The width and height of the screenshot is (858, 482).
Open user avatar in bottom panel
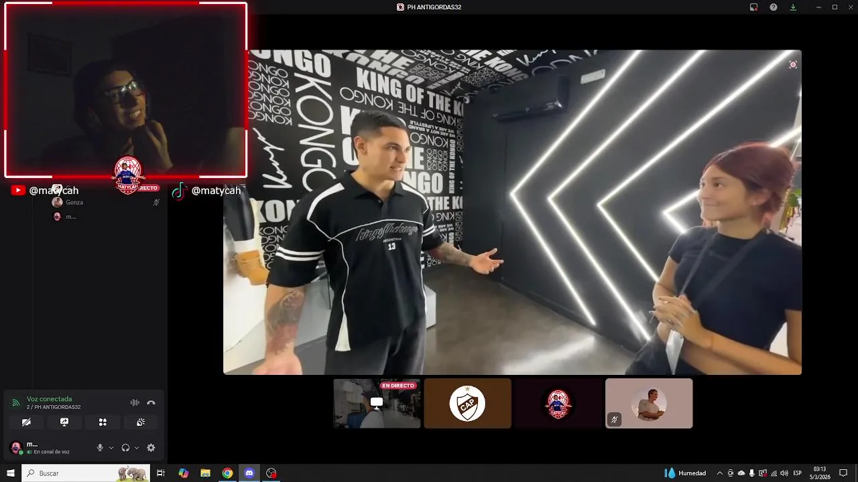tap(15, 447)
